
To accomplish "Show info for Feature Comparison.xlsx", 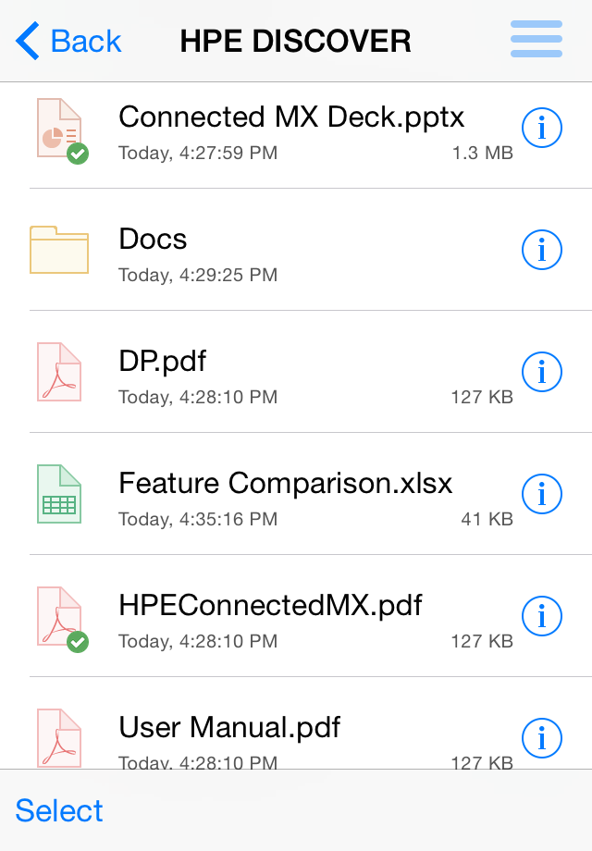I will point(541,495).
